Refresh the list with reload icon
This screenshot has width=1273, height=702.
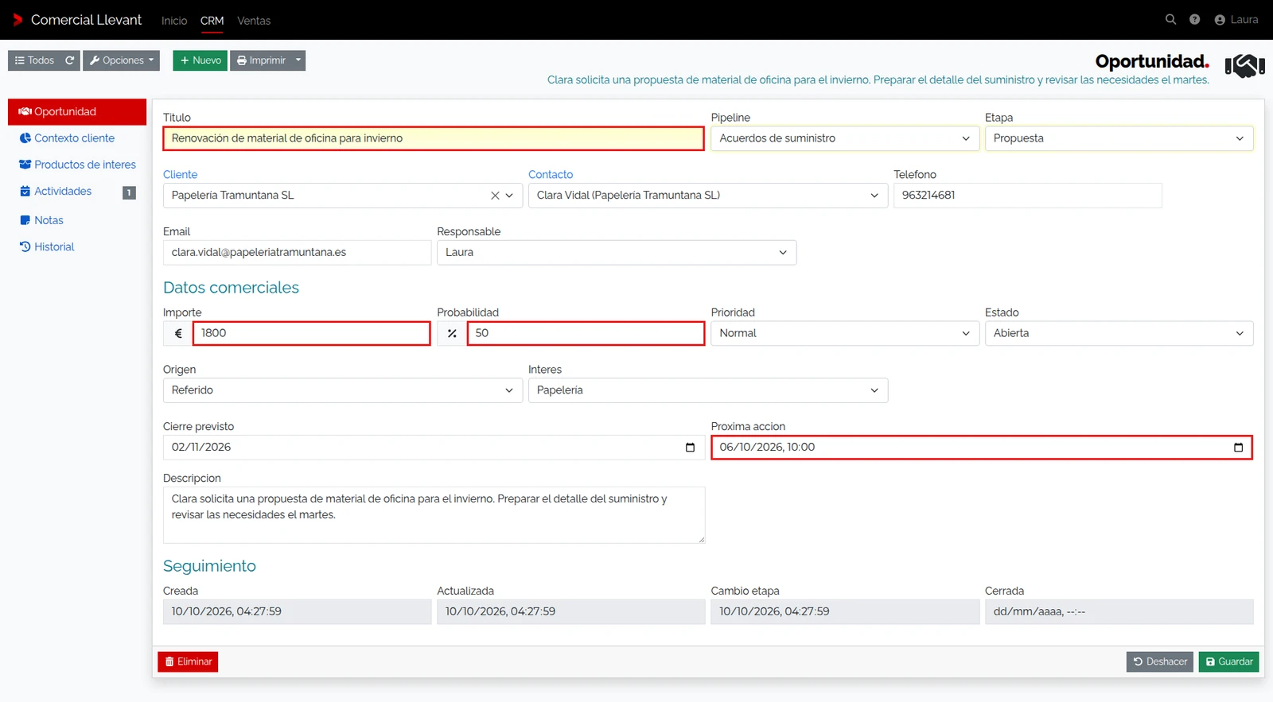click(70, 60)
